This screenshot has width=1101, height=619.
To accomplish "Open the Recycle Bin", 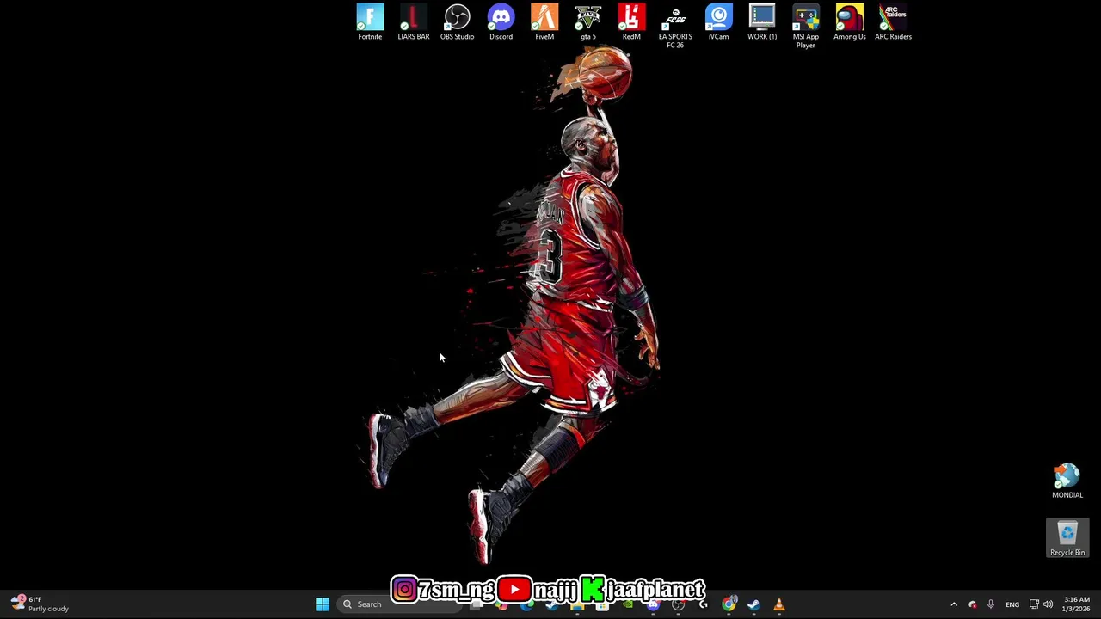I will (1067, 538).
